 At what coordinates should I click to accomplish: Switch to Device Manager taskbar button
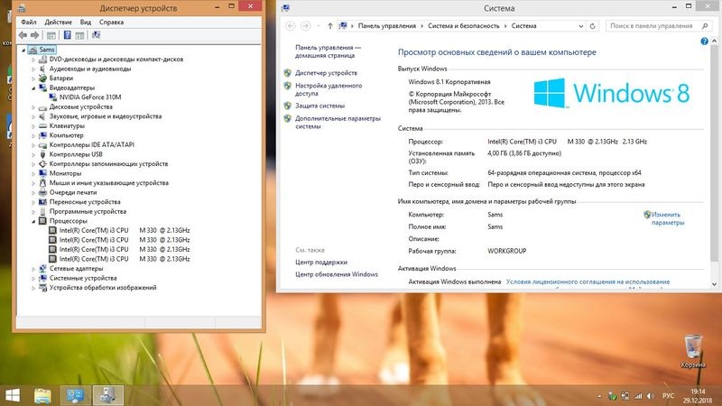tap(107, 395)
